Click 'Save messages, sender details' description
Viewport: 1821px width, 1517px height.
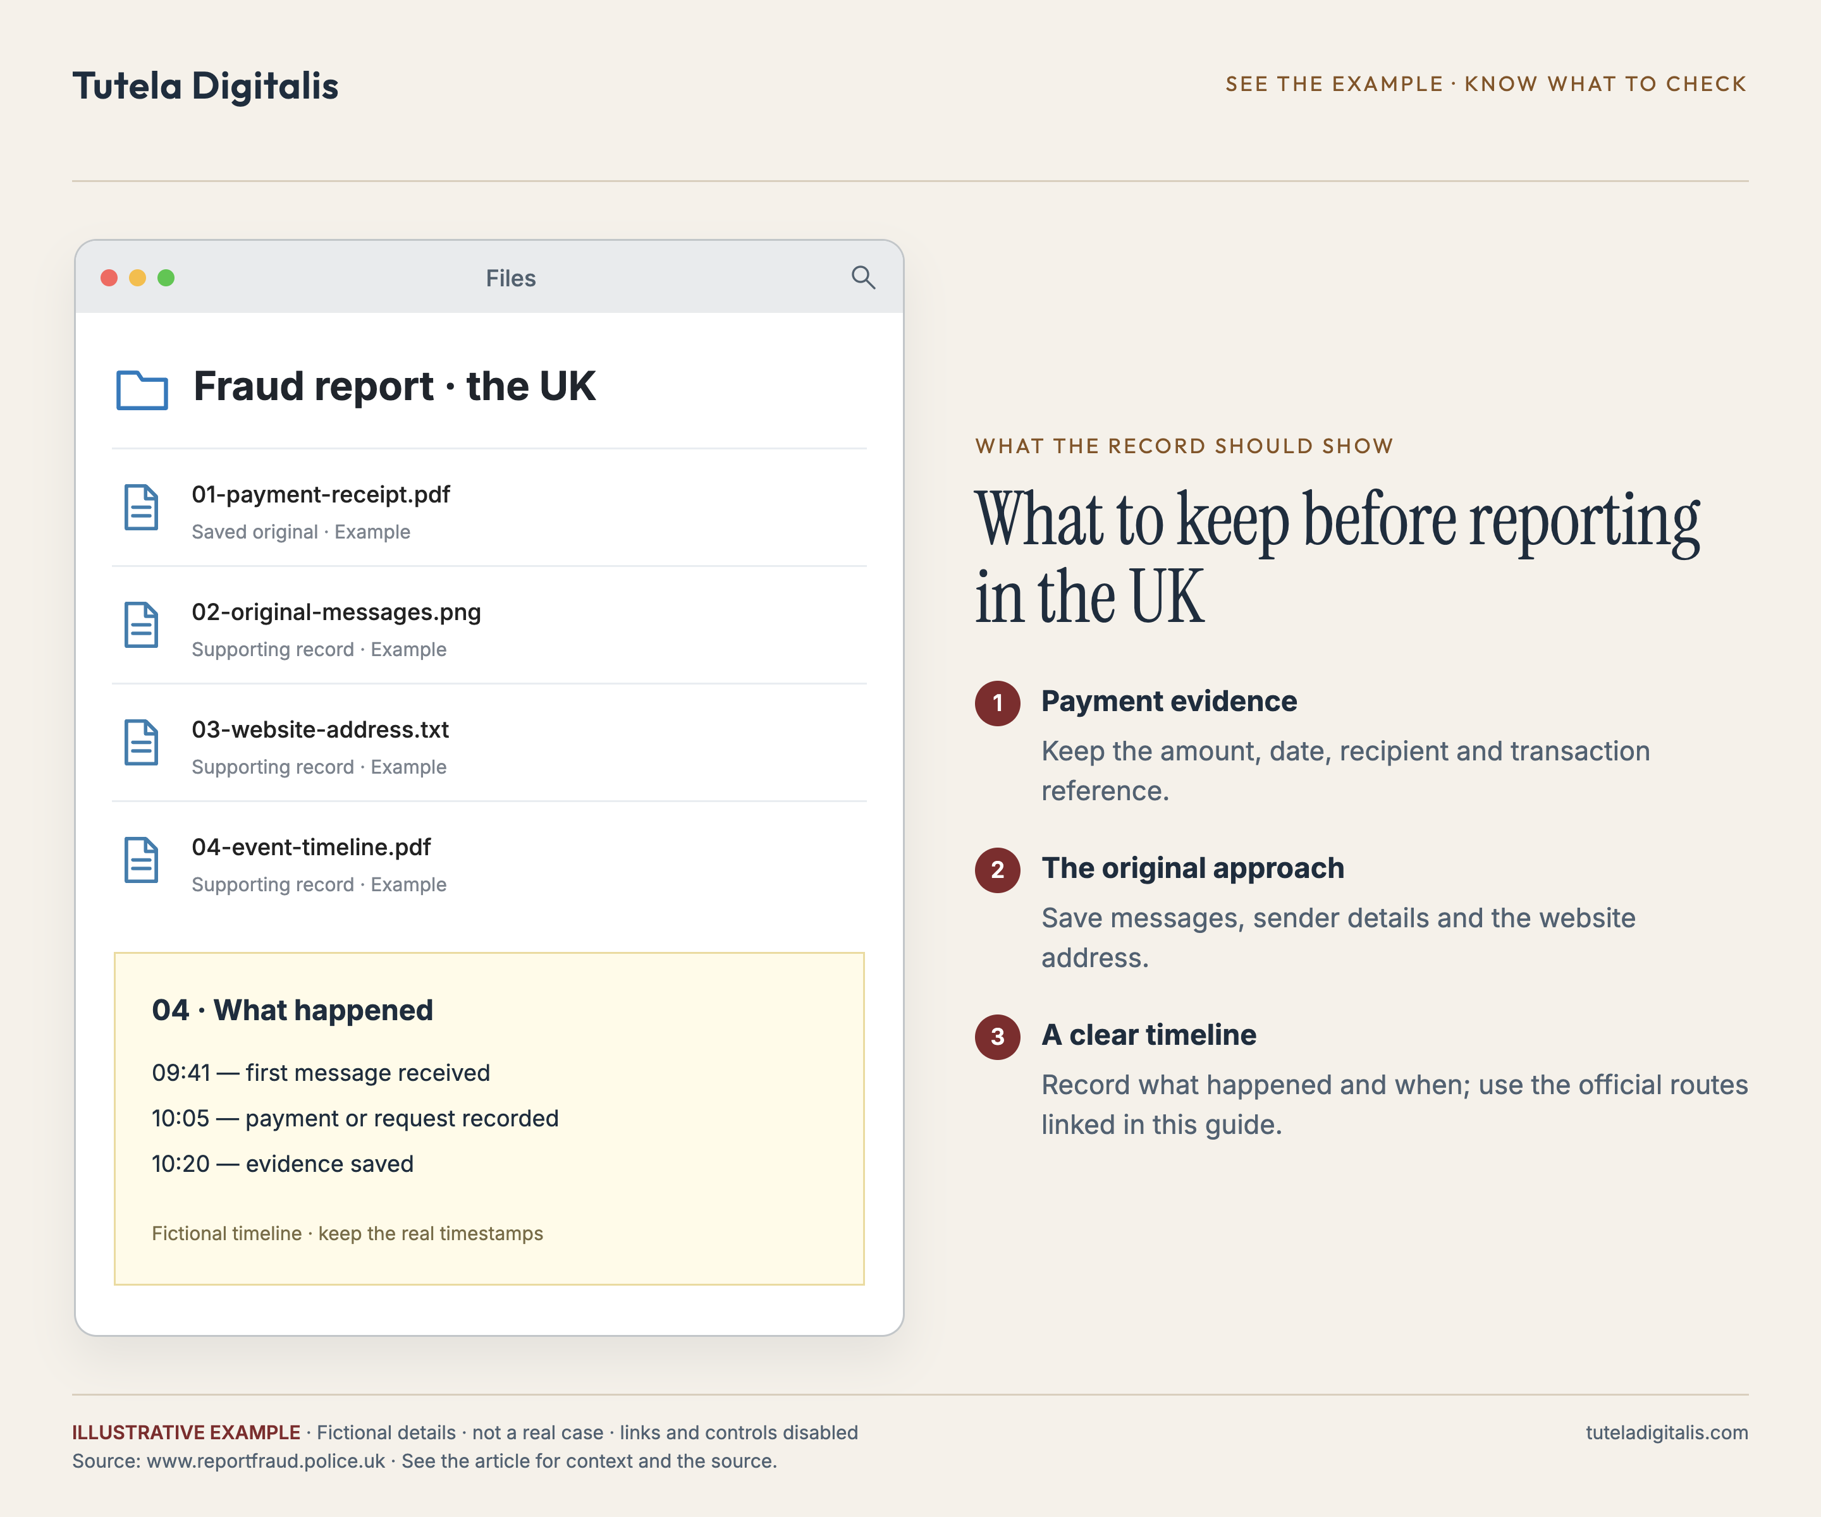point(1339,938)
